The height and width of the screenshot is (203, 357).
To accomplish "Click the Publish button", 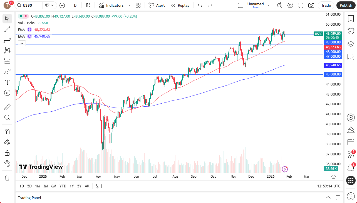I will pyautogui.click(x=346, y=5).
